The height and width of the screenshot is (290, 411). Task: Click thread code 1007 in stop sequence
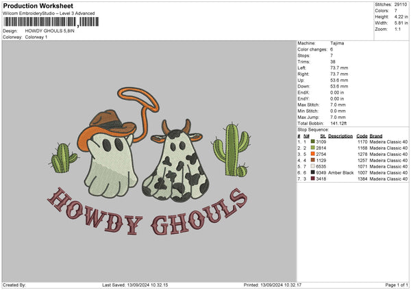click(362, 173)
